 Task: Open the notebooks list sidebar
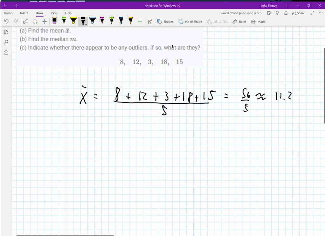pyautogui.click(x=5, y=31)
